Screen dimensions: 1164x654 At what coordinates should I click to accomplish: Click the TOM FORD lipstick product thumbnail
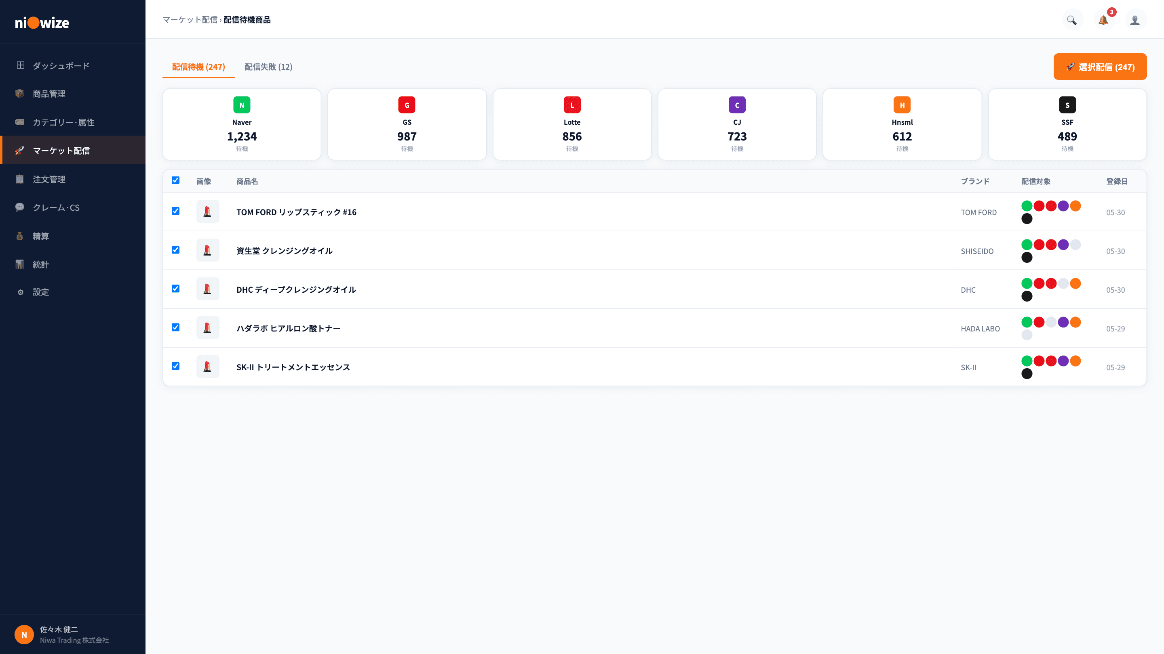coord(208,211)
